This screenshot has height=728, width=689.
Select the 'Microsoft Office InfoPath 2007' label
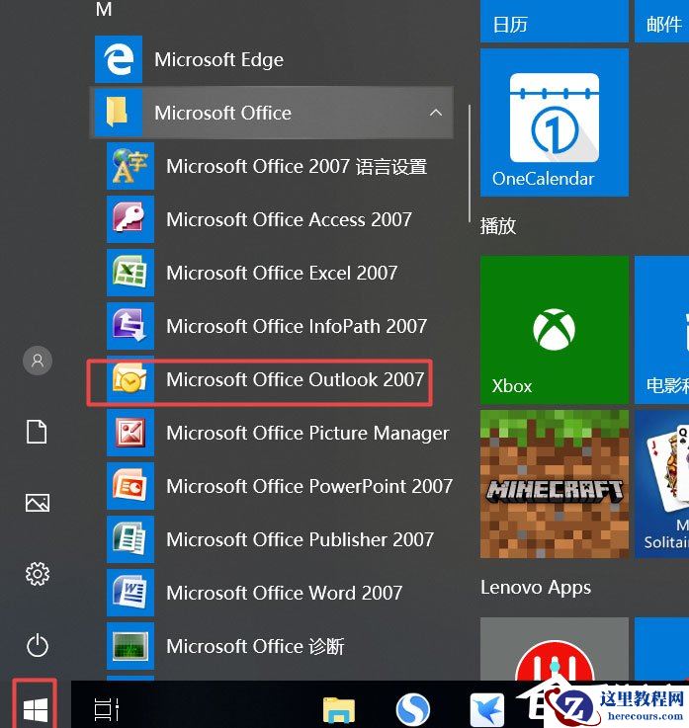(x=297, y=326)
